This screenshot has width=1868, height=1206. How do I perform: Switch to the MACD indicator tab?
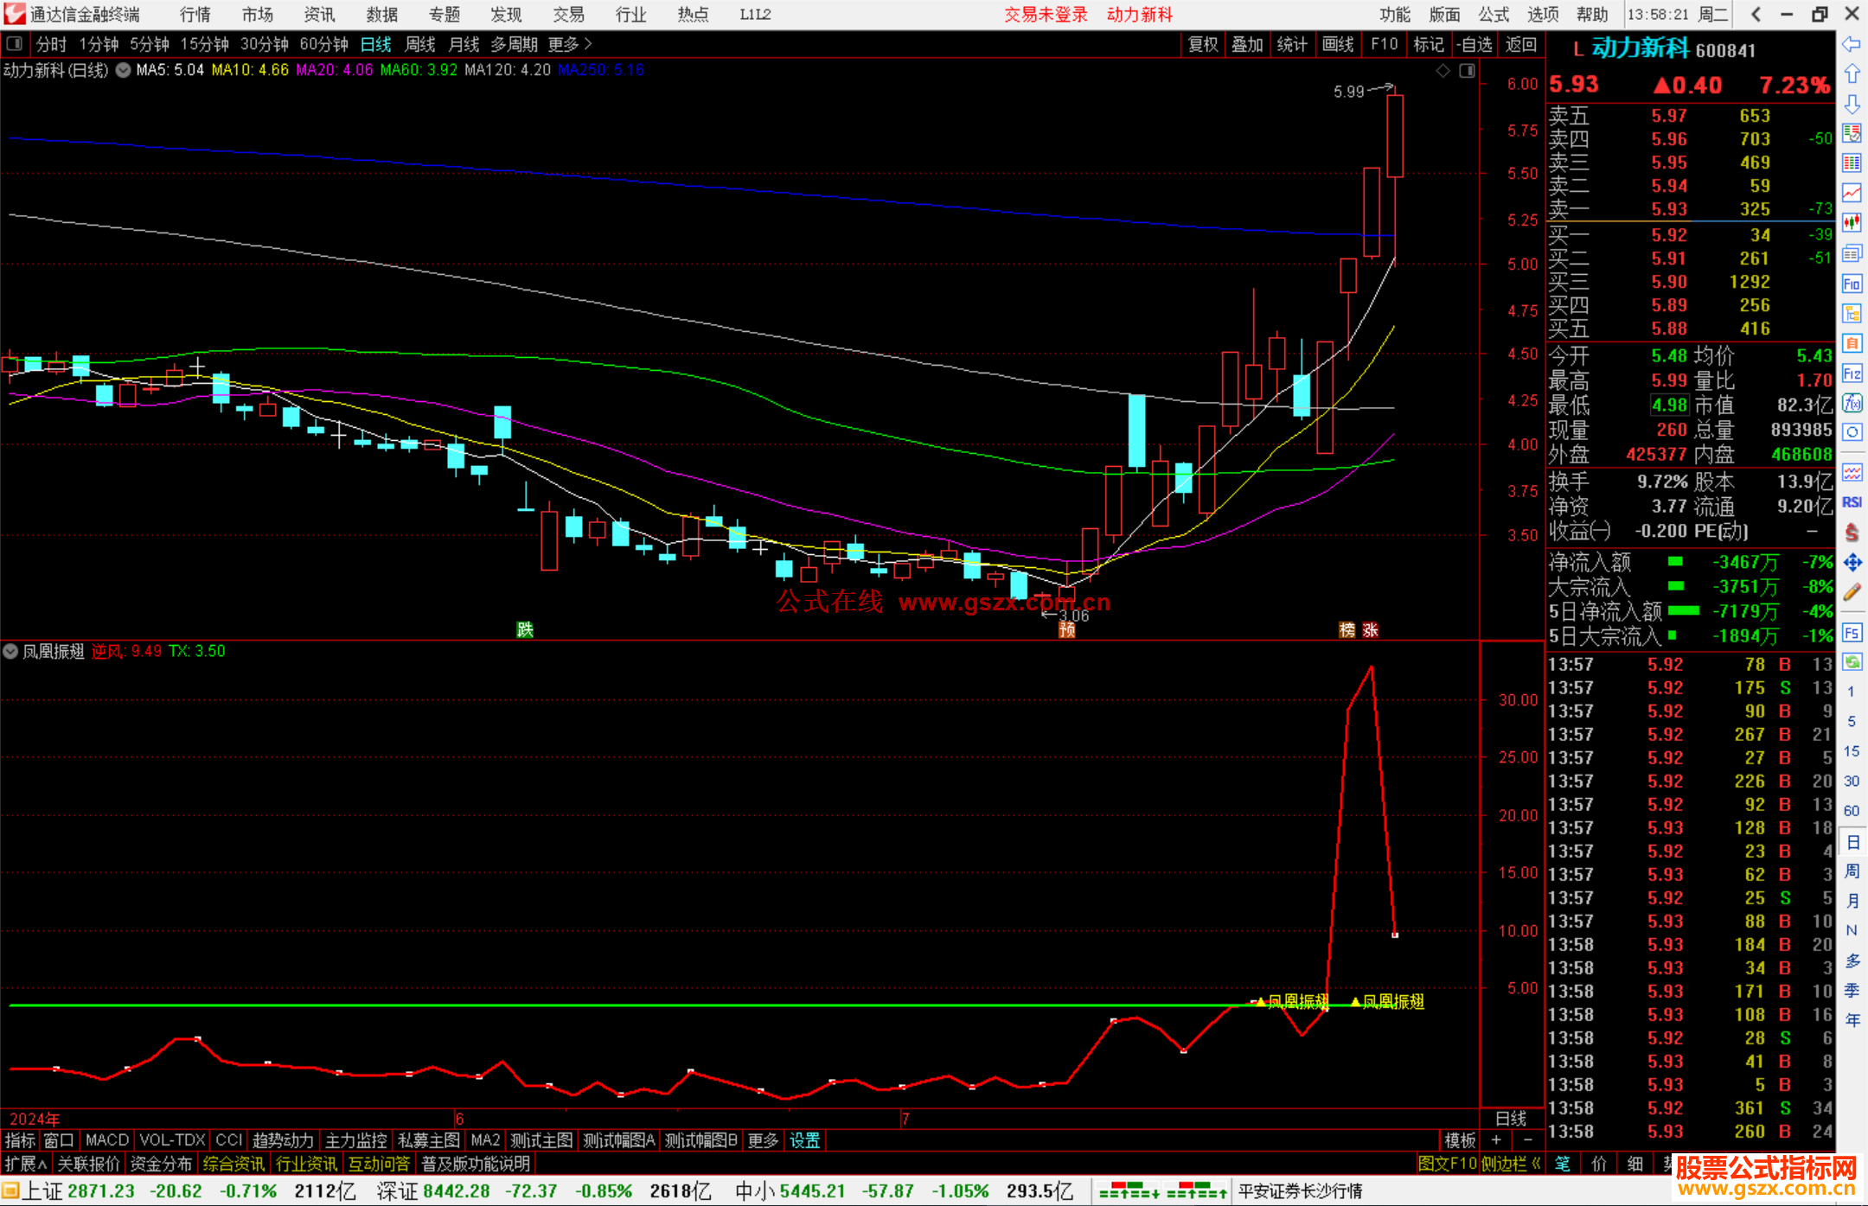tap(106, 1140)
